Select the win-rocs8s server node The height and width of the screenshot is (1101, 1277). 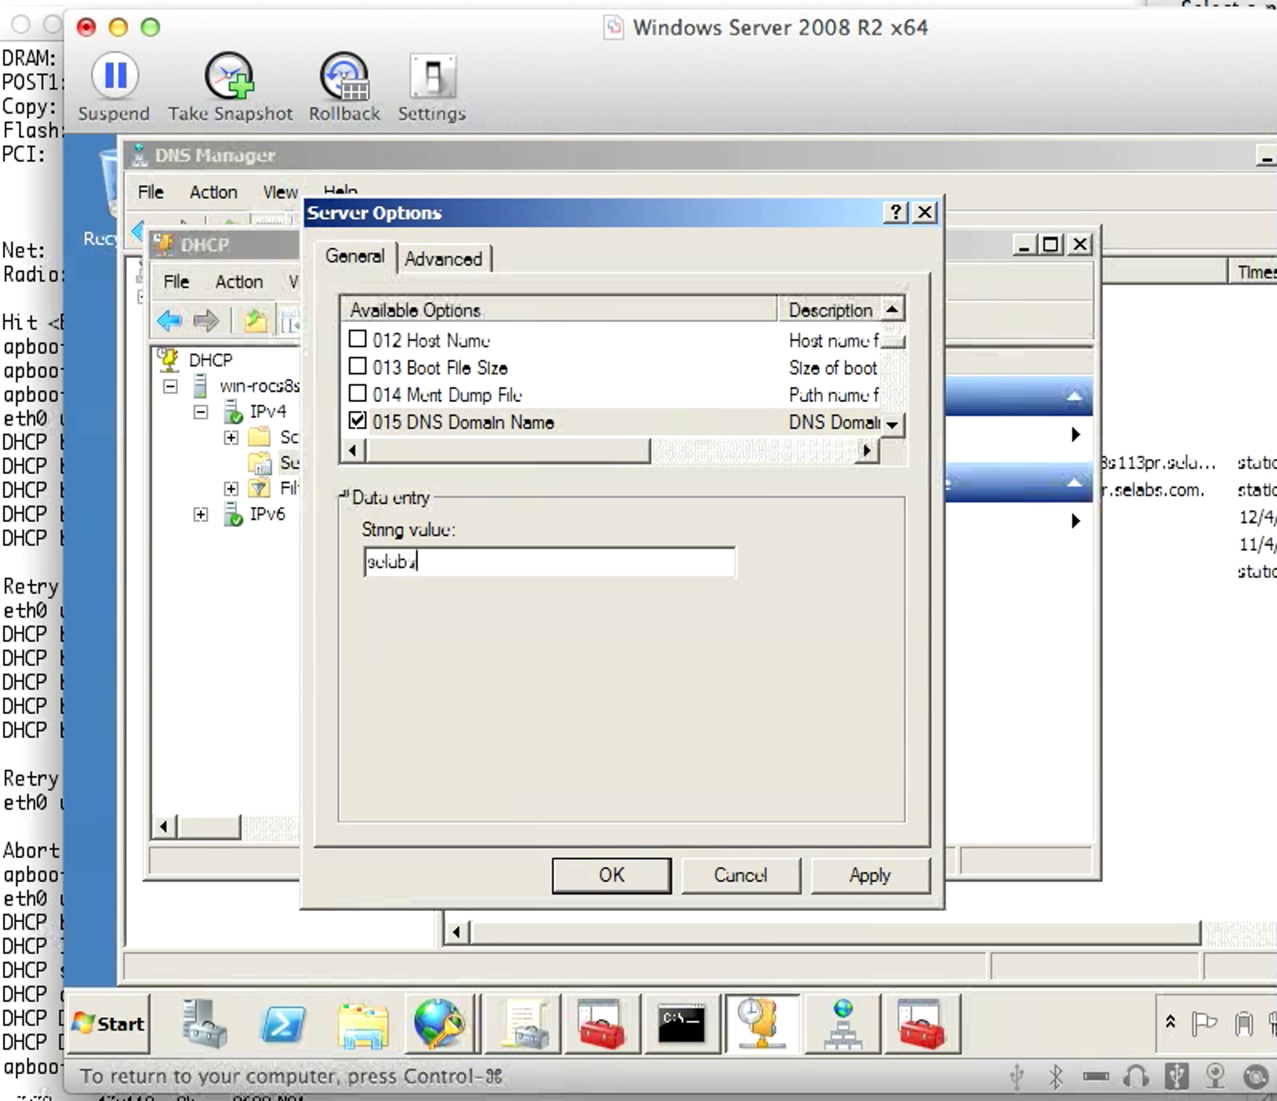(260, 386)
